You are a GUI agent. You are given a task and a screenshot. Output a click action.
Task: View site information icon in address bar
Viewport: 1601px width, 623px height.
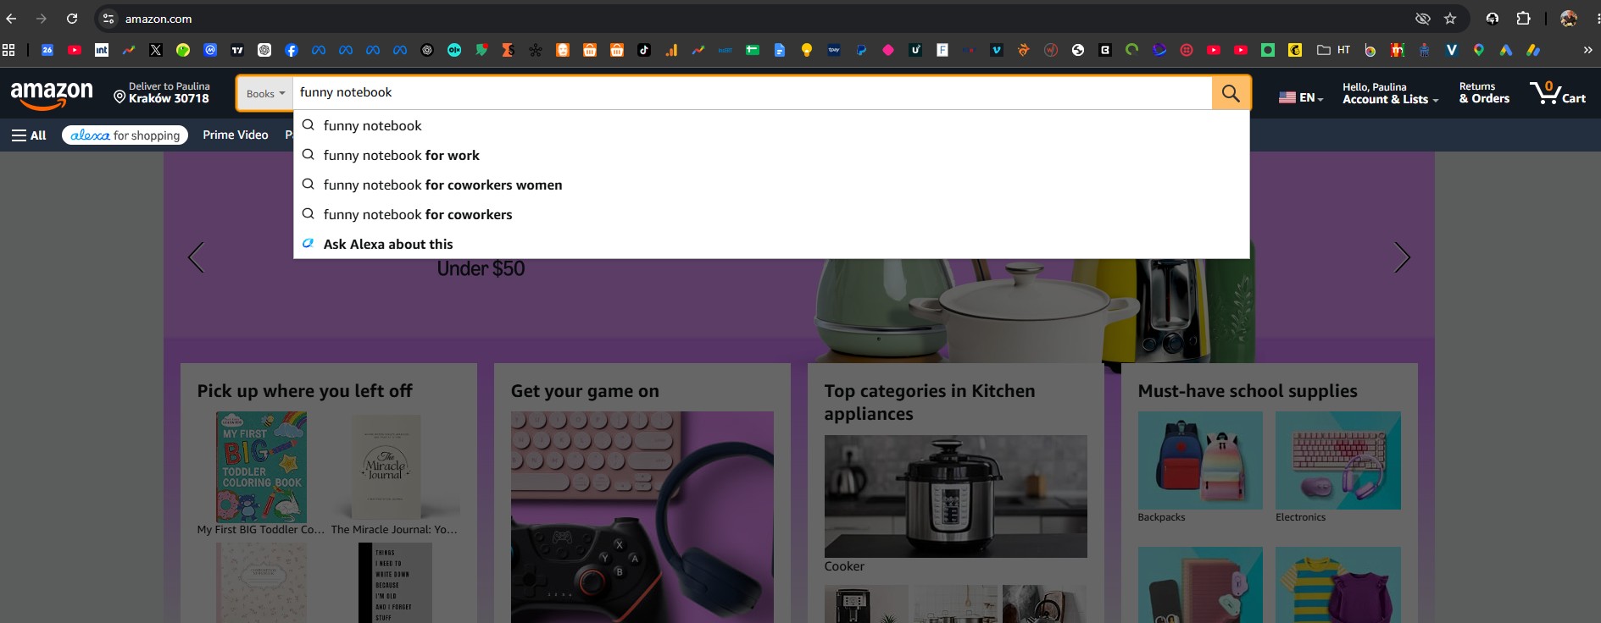(108, 19)
